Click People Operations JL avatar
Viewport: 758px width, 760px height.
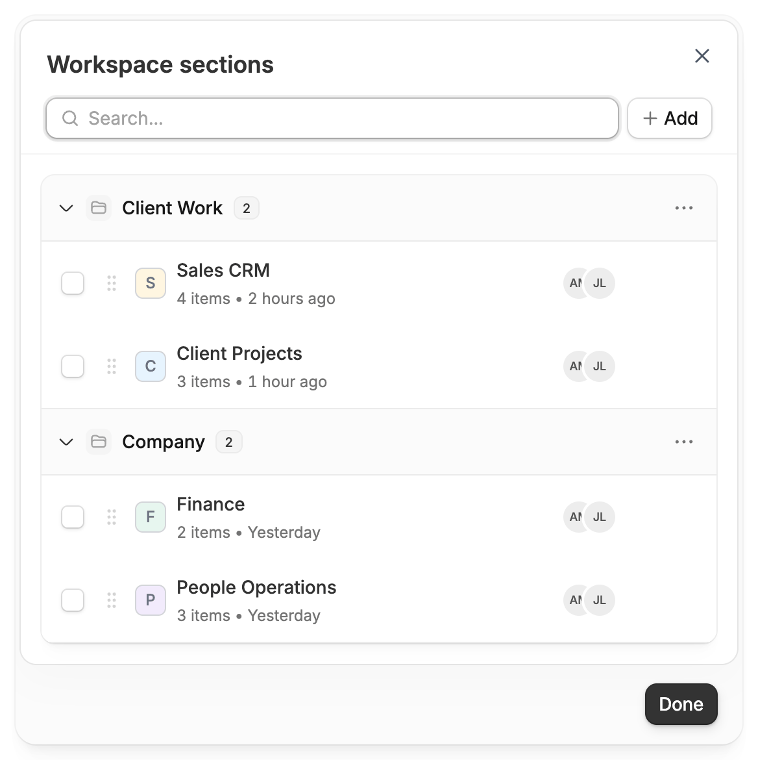pos(600,600)
